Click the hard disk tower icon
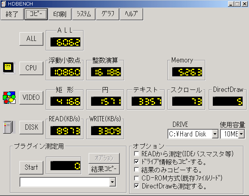249x196 pixels. pyautogui.click(x=8, y=127)
